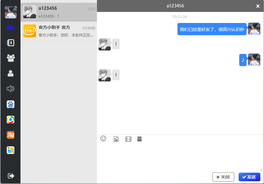Viewport: 264px width, 184px height.
Task: Click the 发送 send button
Action: [249, 177]
